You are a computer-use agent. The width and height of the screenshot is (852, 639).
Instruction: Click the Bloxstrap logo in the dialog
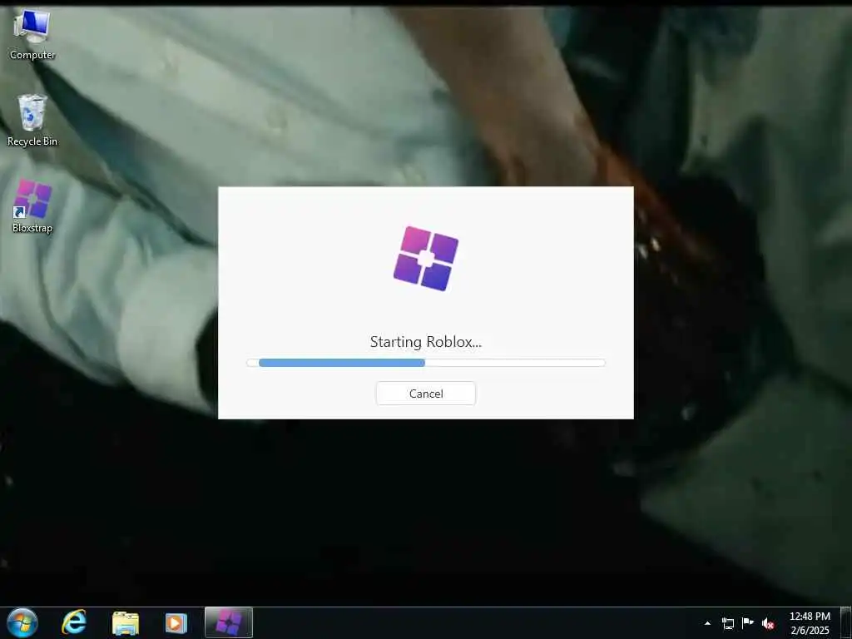click(425, 258)
